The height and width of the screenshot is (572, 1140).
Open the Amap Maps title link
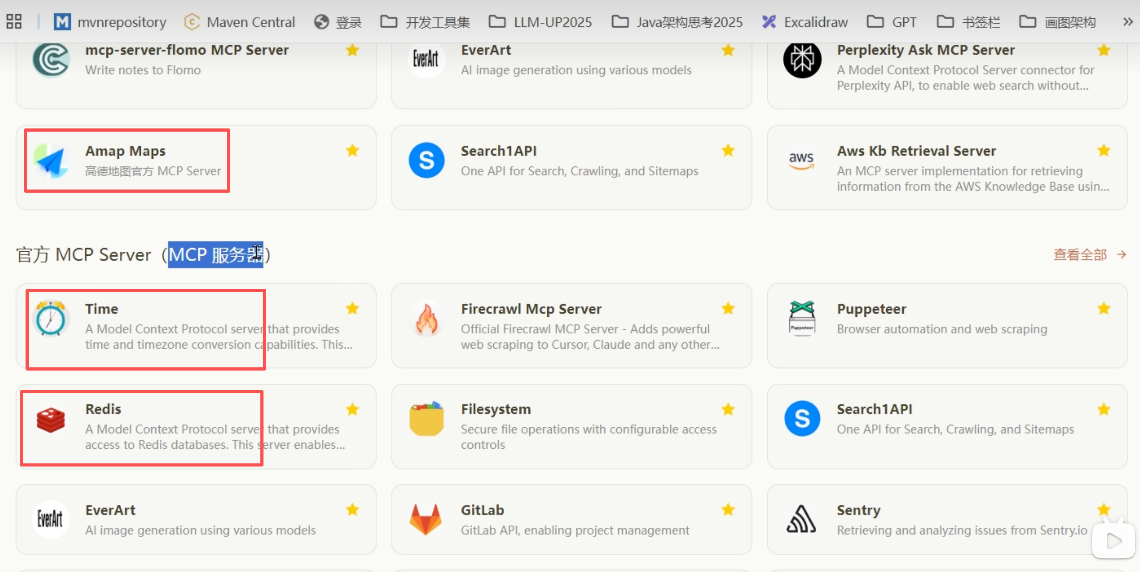tap(125, 150)
